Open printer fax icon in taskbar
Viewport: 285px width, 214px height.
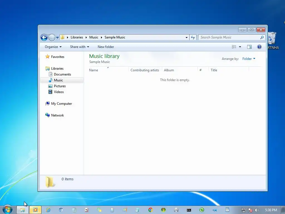(x=176, y=210)
